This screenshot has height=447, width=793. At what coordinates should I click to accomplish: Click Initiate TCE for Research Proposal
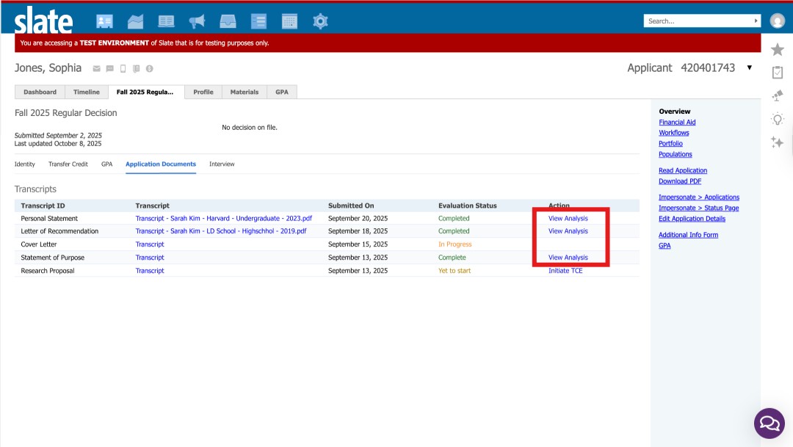pyautogui.click(x=565, y=271)
